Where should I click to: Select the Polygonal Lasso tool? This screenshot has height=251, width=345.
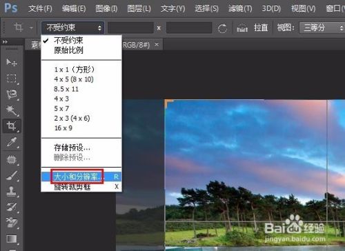click(11, 94)
